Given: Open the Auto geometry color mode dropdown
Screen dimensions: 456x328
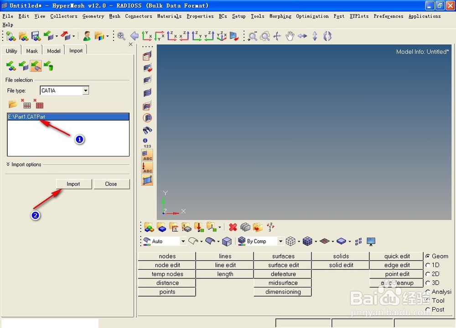Looking at the screenshot, I should point(183,241).
